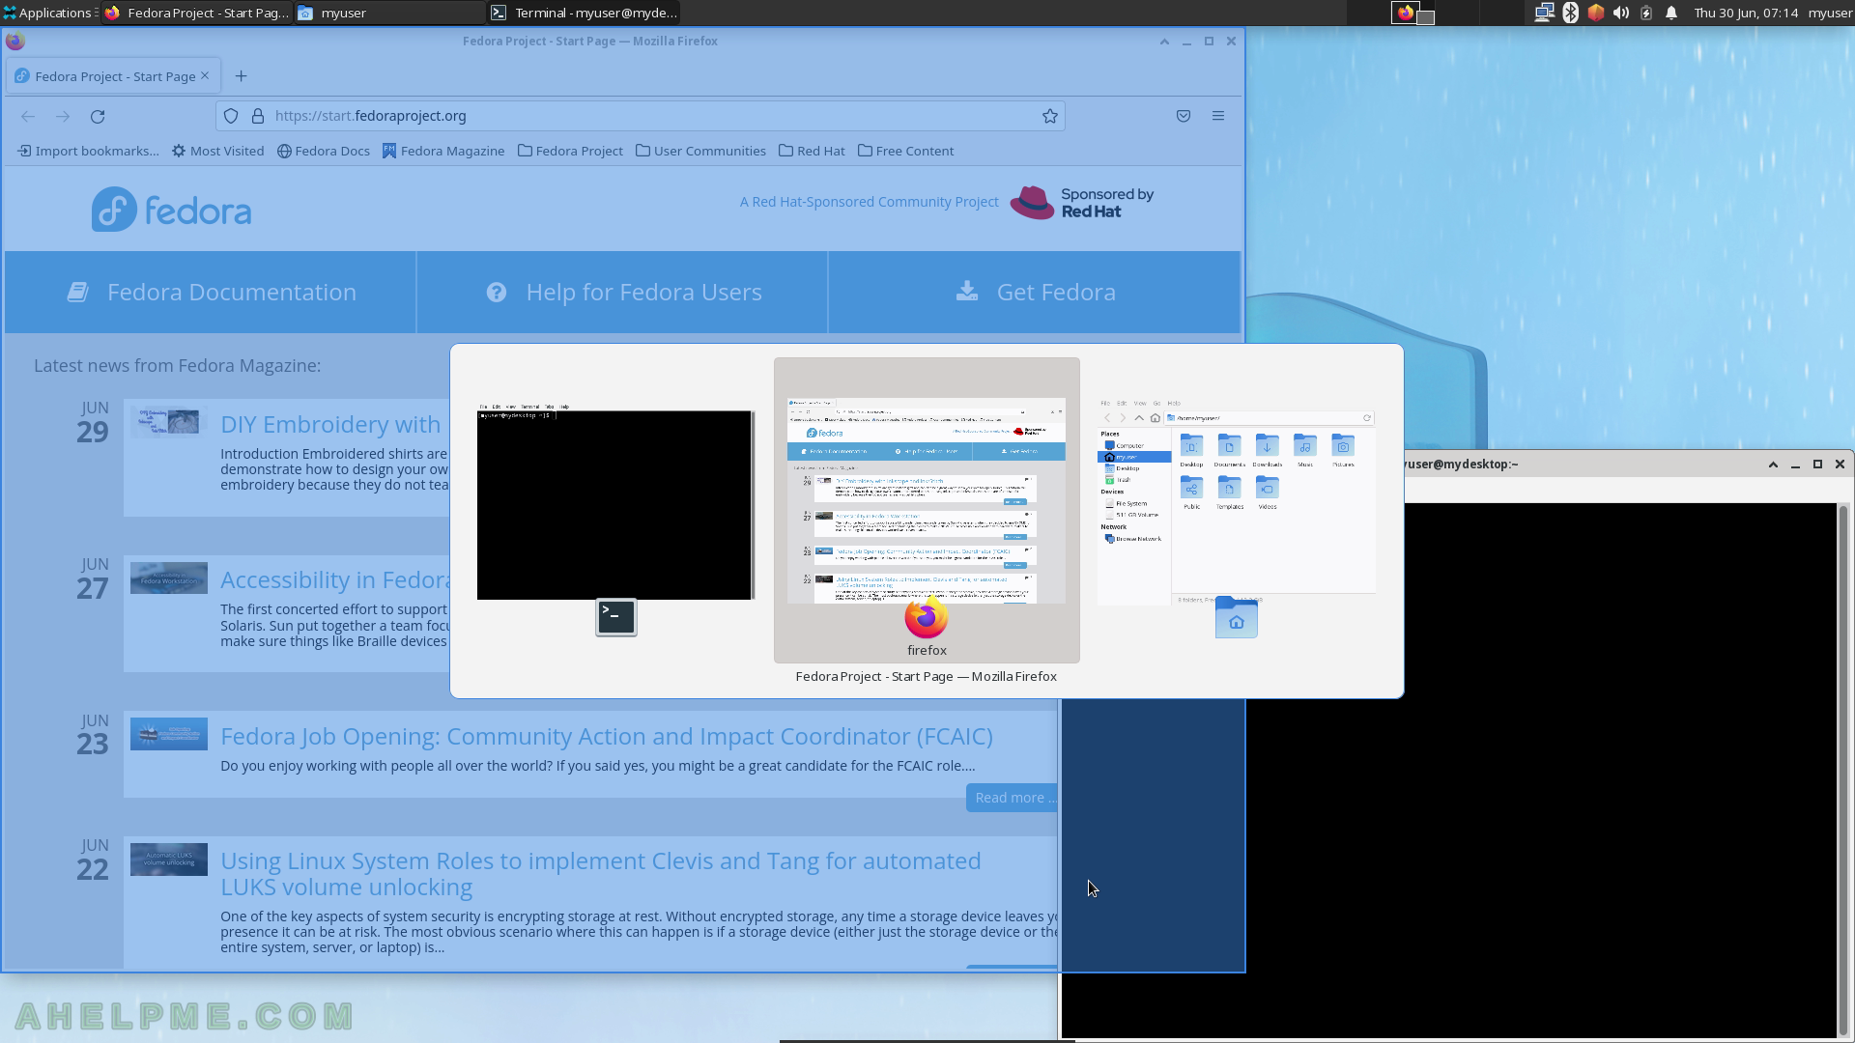Viewport: 1855px width, 1043px height.
Task: Switch to the Fedora Project Firefox taskbar button
Action: point(197,13)
